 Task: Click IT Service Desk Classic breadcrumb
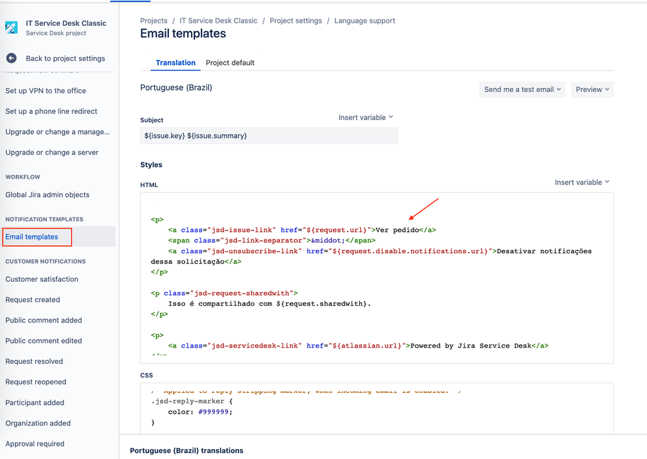point(218,21)
